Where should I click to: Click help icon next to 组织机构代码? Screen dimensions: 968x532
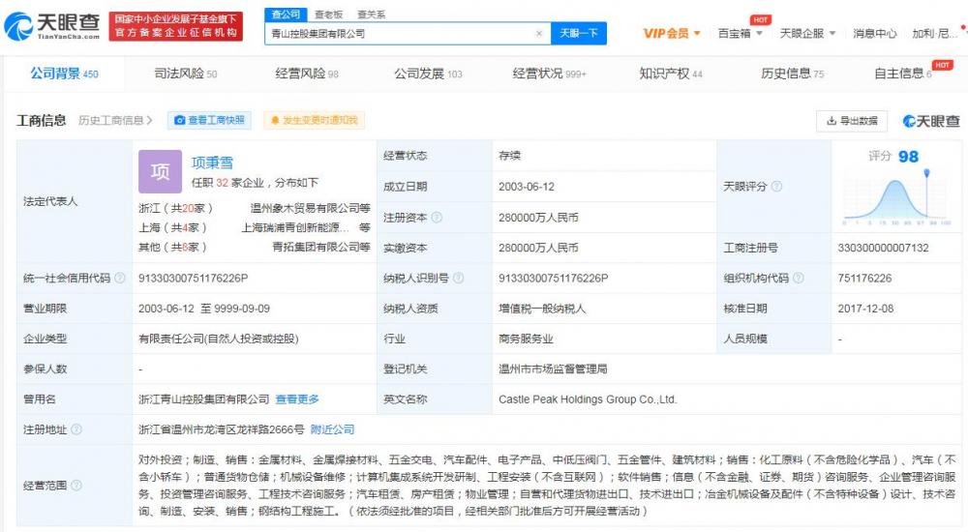click(799, 279)
